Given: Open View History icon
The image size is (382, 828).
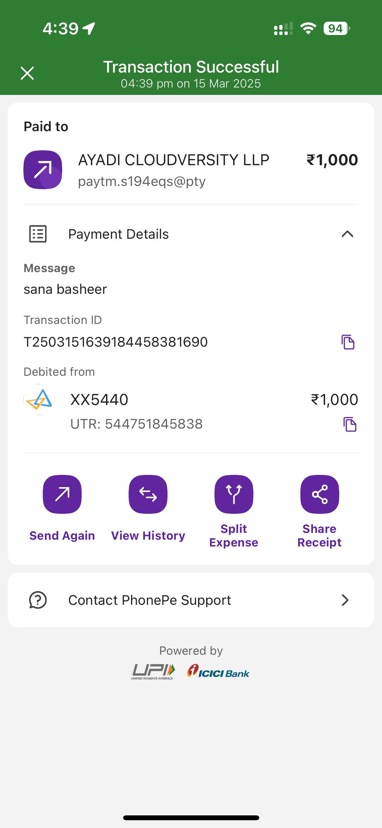Looking at the screenshot, I should point(148,494).
